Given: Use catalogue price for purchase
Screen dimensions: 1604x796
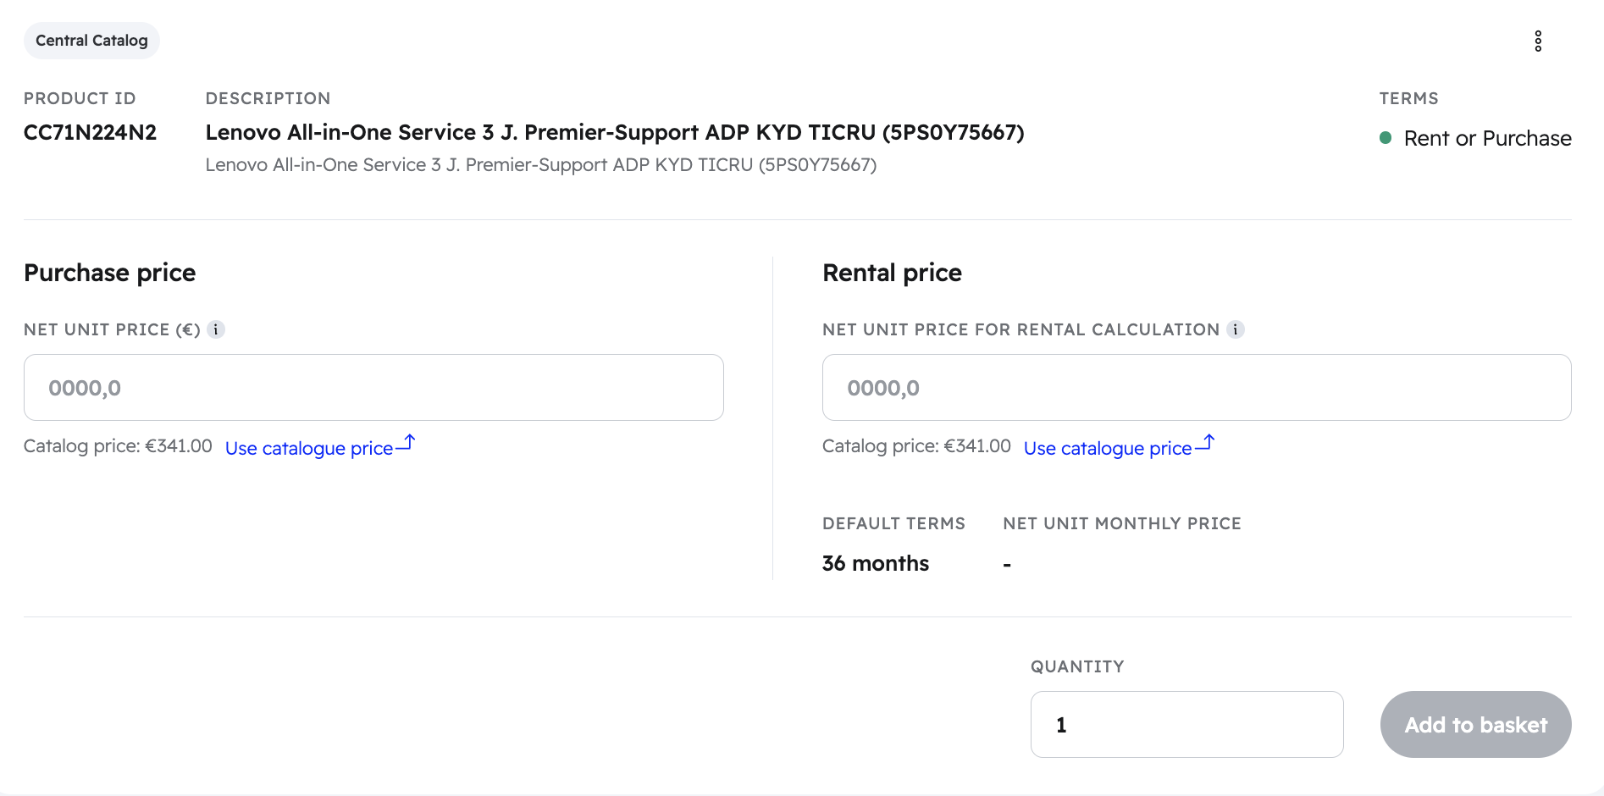Looking at the screenshot, I should 309,448.
